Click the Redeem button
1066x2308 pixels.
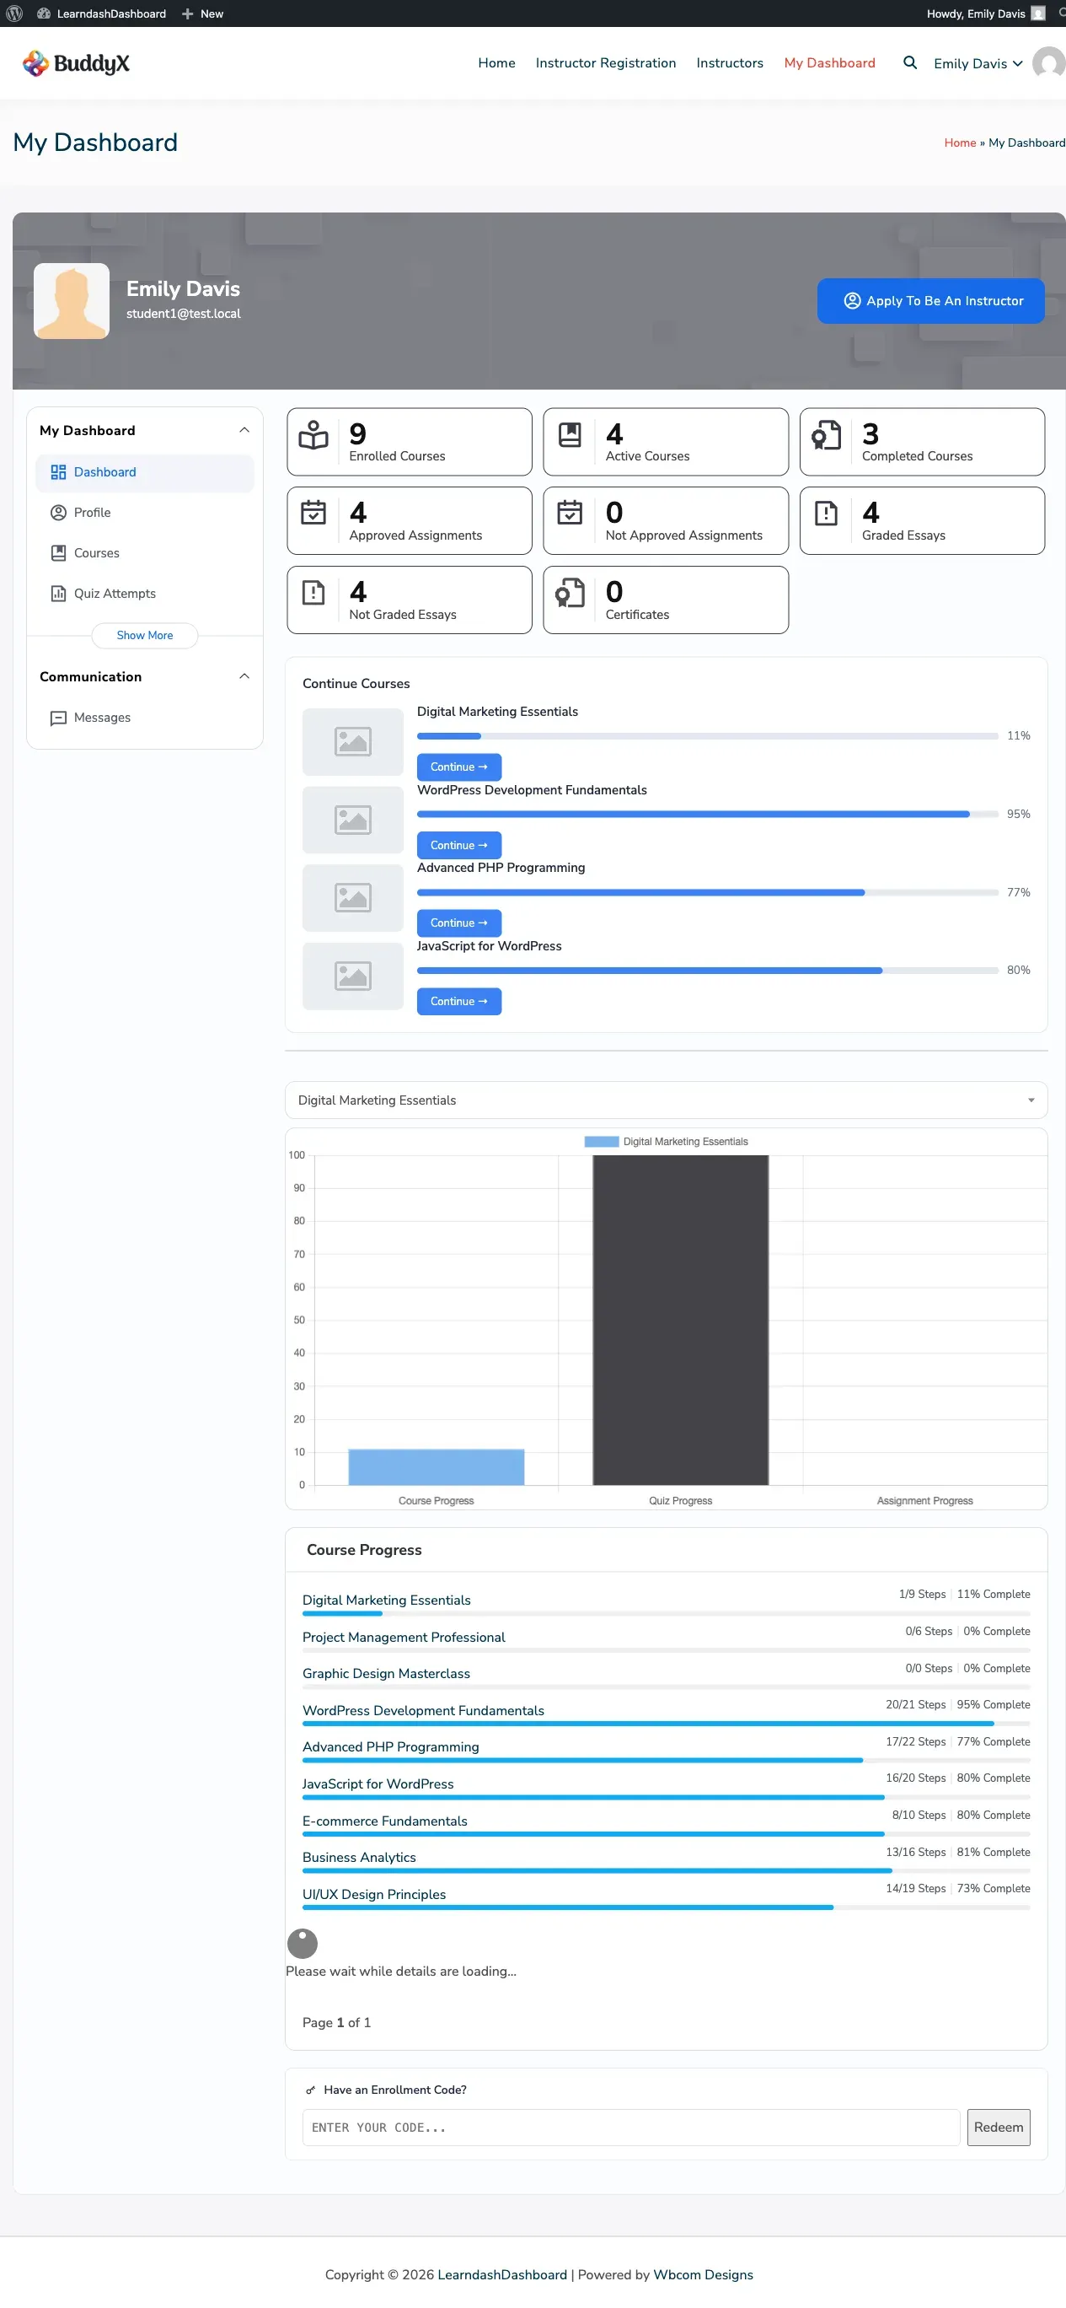click(x=998, y=2128)
